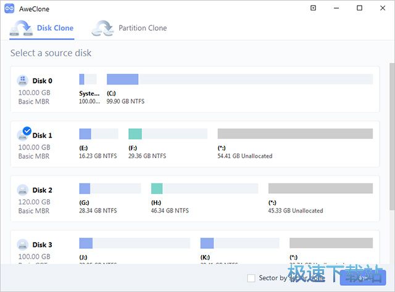
Task: Select the C: partition usage bar
Action: [x=240, y=79]
